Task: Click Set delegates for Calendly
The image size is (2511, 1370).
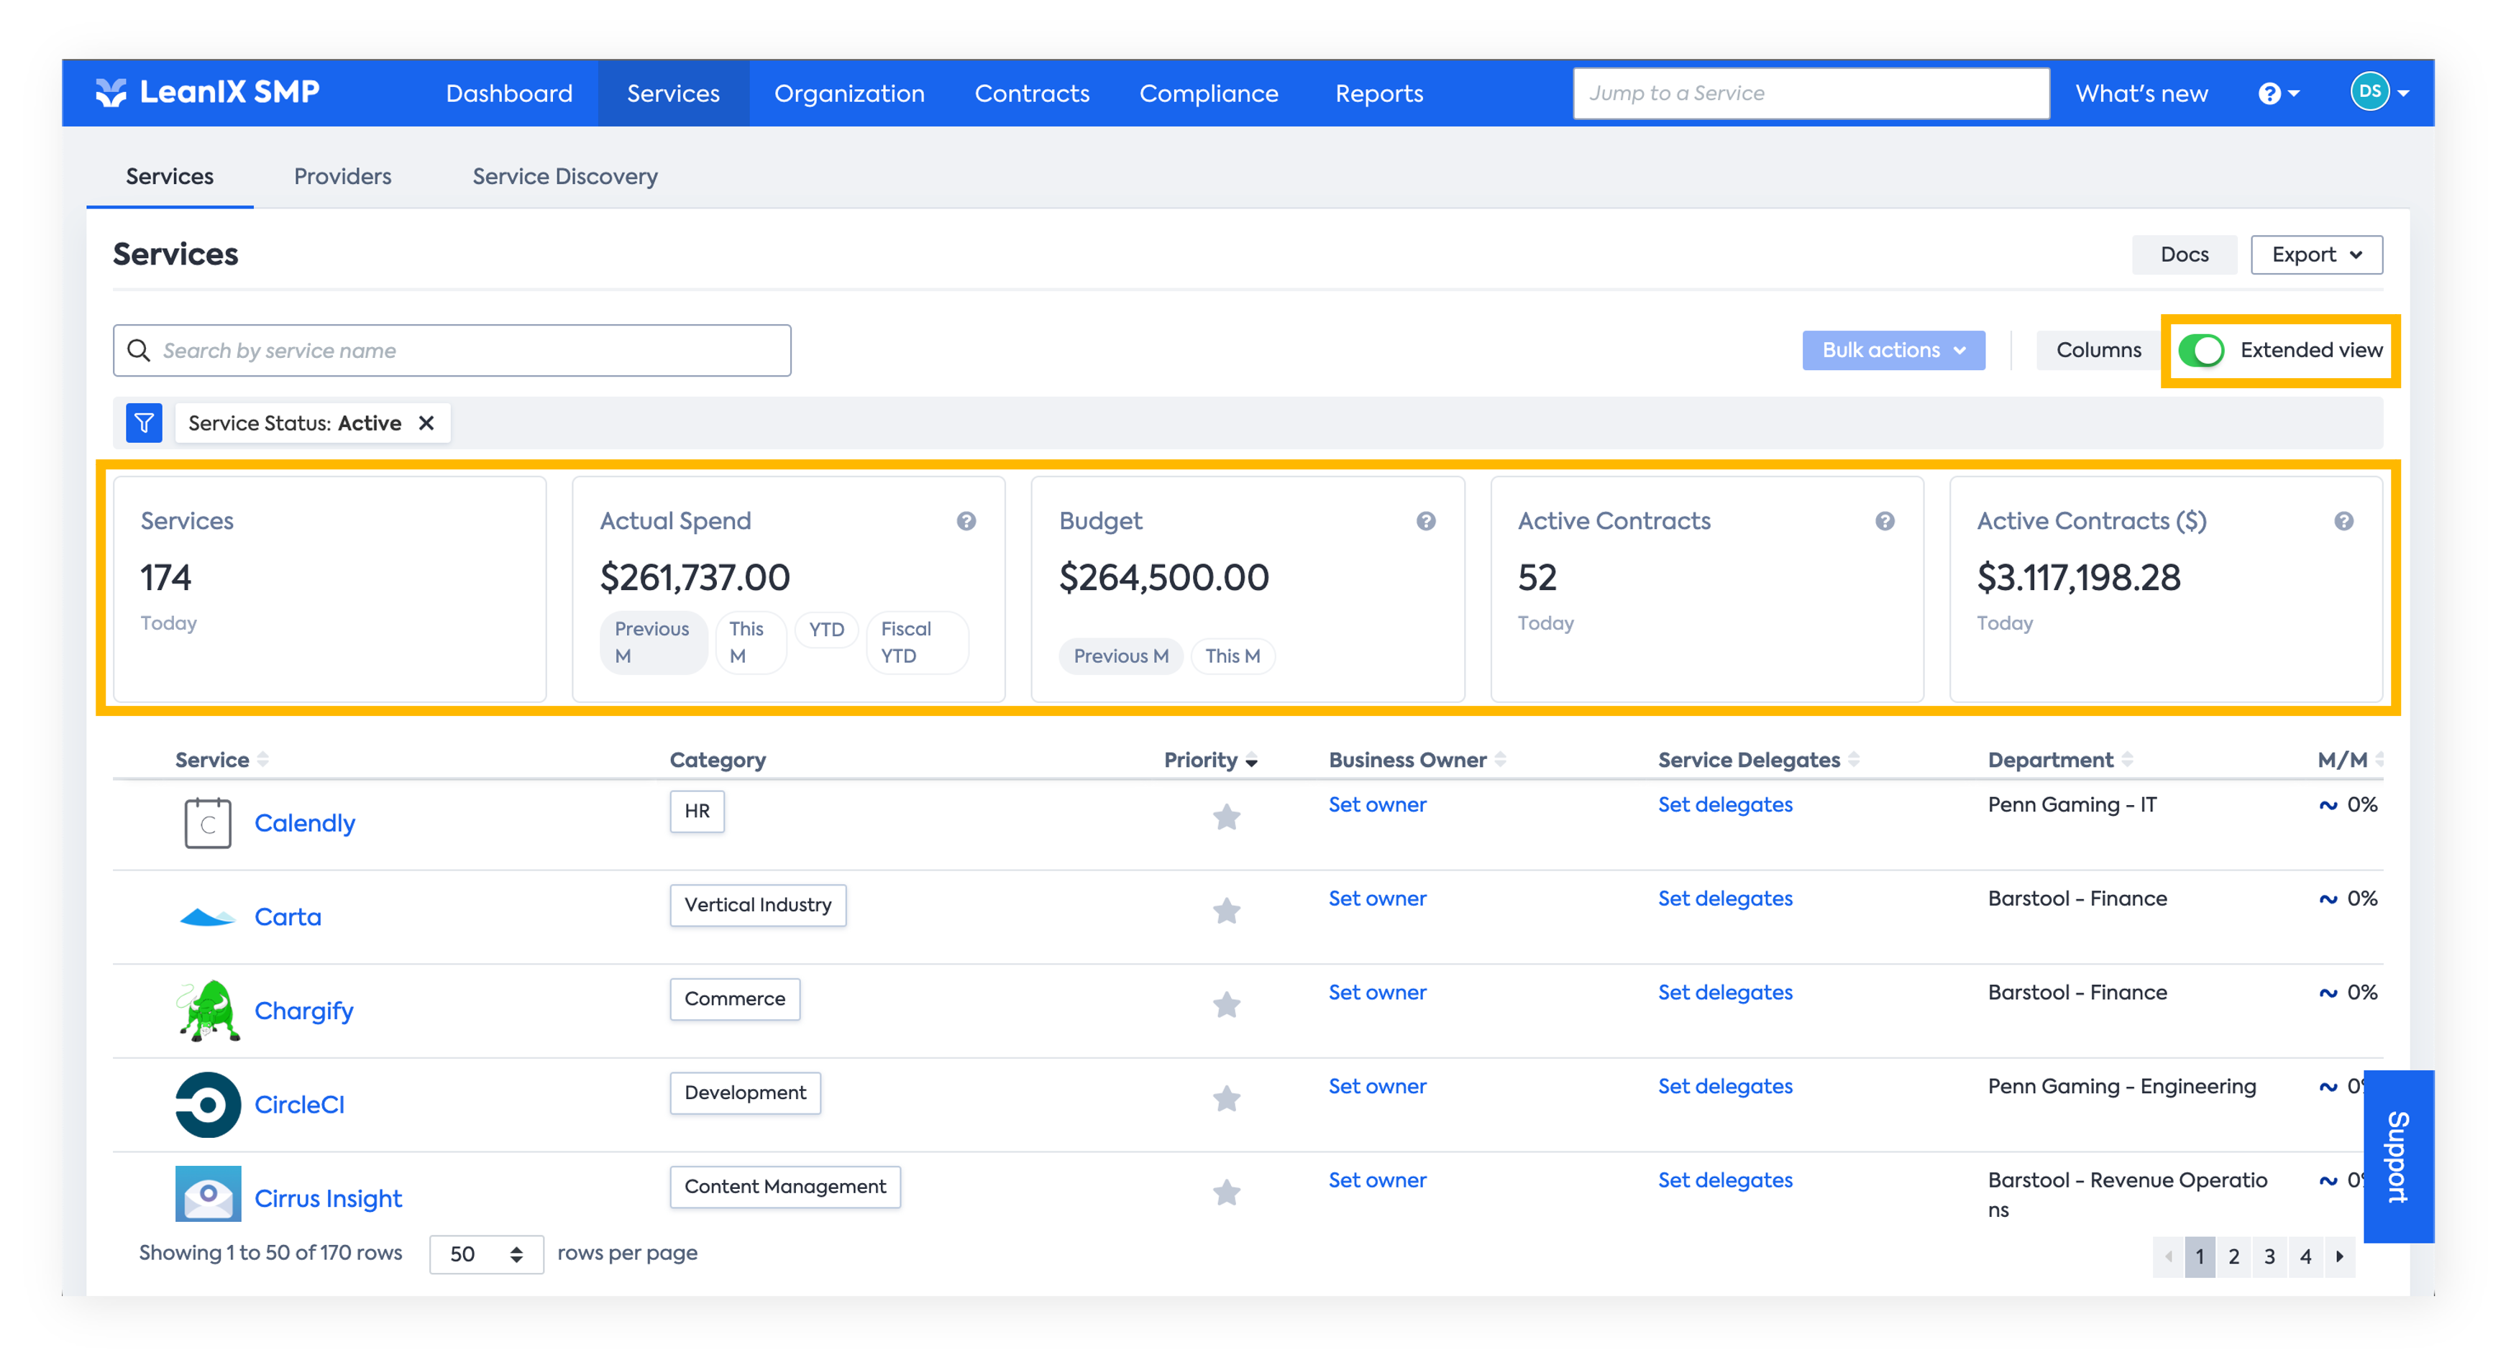Action: 1724,805
